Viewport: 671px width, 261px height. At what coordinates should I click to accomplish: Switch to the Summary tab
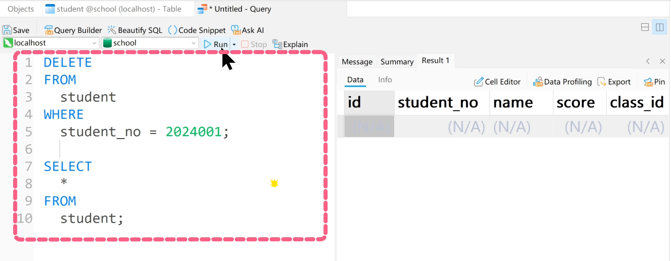pos(397,62)
